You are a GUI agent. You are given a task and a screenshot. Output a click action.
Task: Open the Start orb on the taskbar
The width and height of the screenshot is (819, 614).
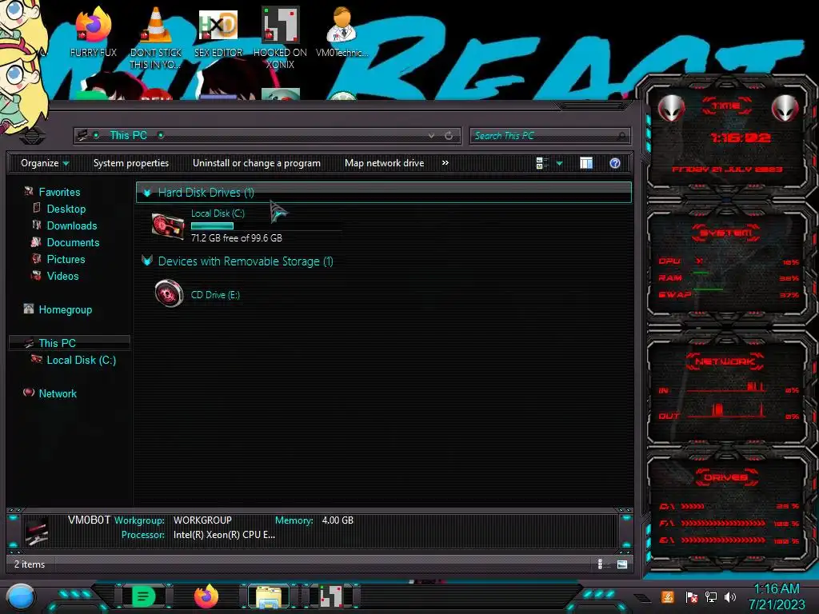[20, 596]
